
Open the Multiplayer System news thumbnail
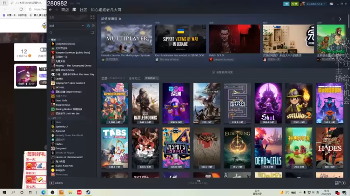point(126,39)
